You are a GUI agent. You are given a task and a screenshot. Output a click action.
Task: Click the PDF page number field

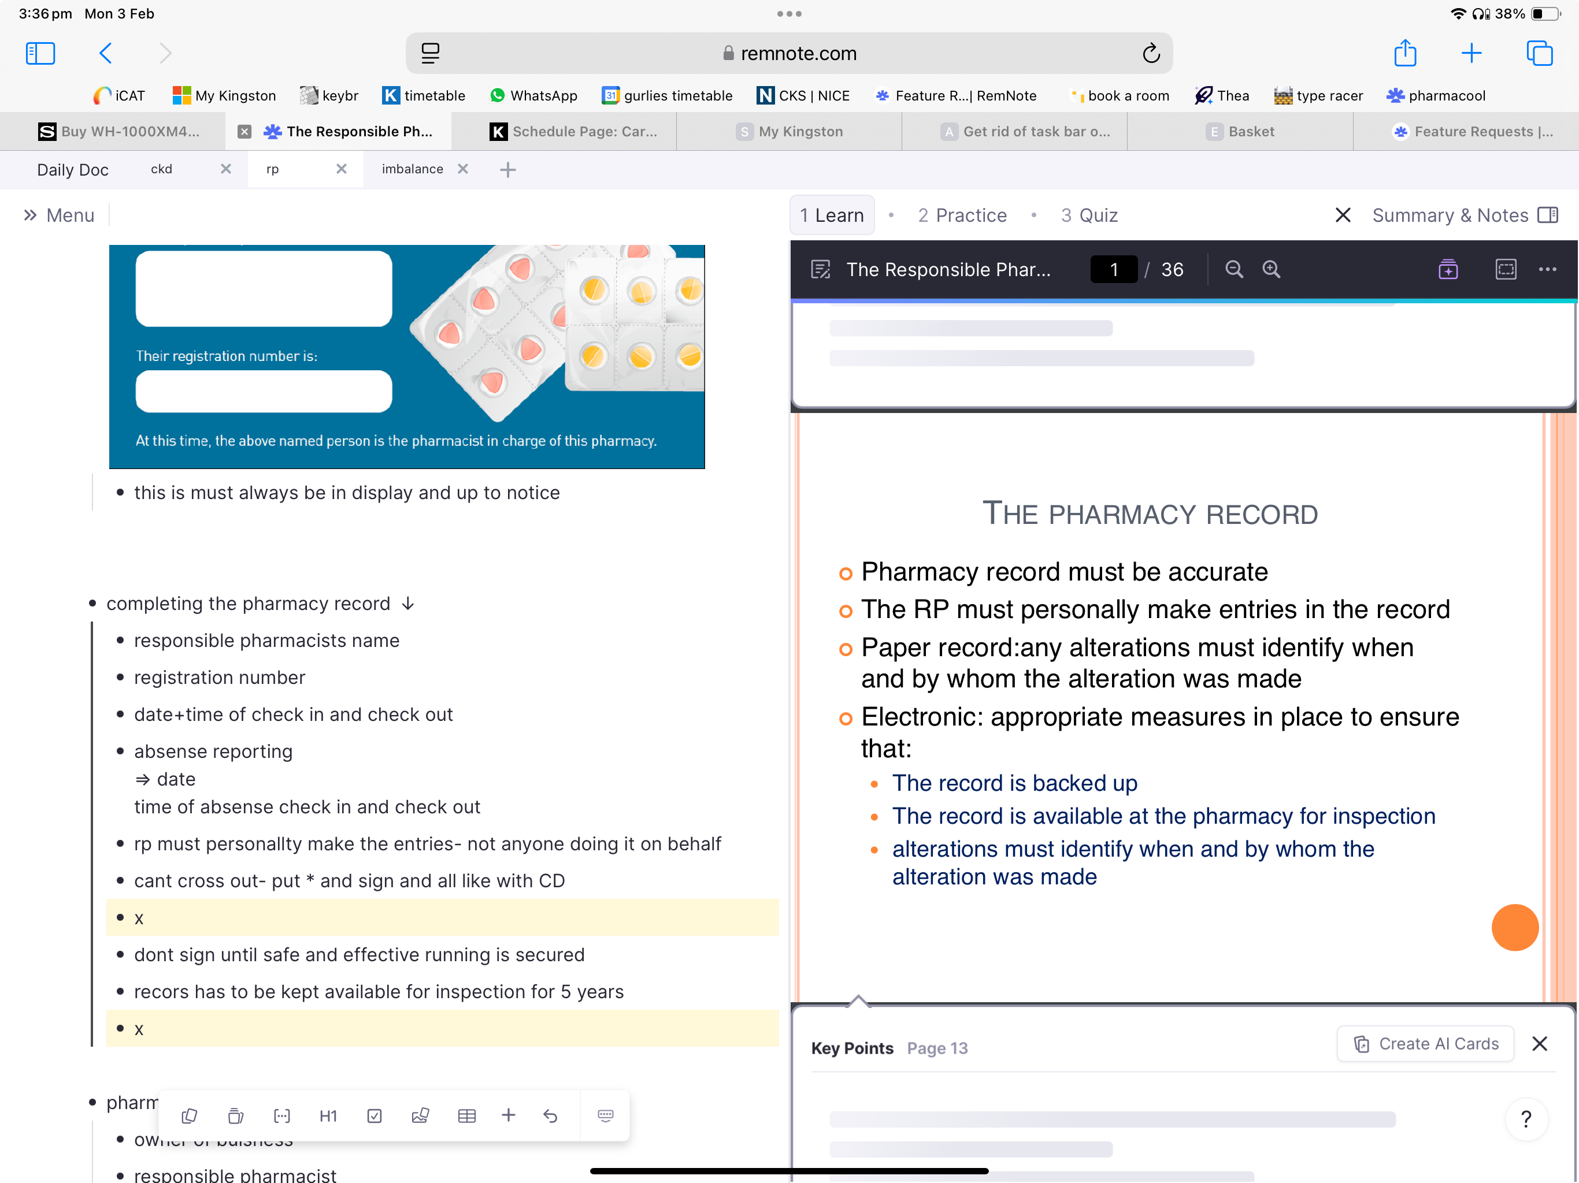[1114, 269]
